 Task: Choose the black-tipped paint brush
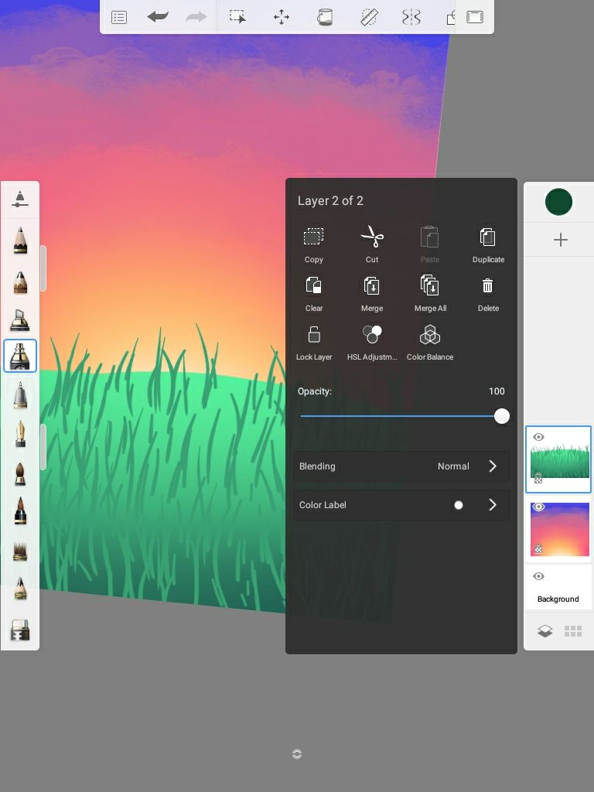[20, 511]
